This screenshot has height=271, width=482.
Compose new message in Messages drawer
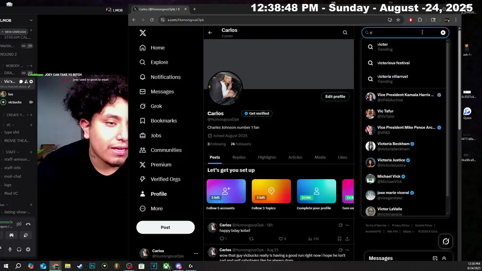click(435, 258)
